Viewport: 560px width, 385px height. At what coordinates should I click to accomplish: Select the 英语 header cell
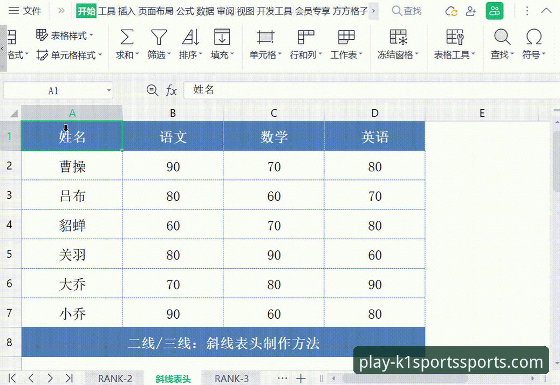[x=374, y=136]
